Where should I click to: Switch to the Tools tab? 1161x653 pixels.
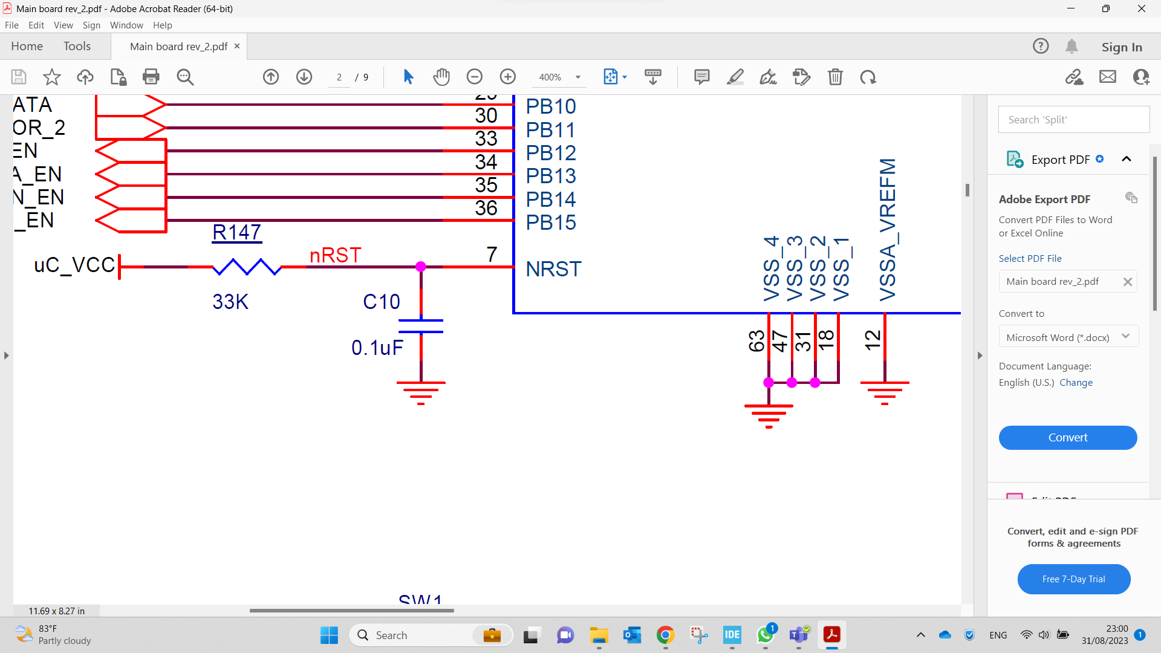[77, 46]
